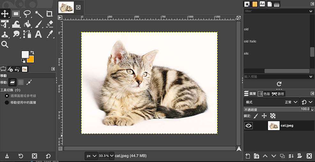Switch to the Device Status tab
Viewport: 315px width, 162px height.
(10, 70)
